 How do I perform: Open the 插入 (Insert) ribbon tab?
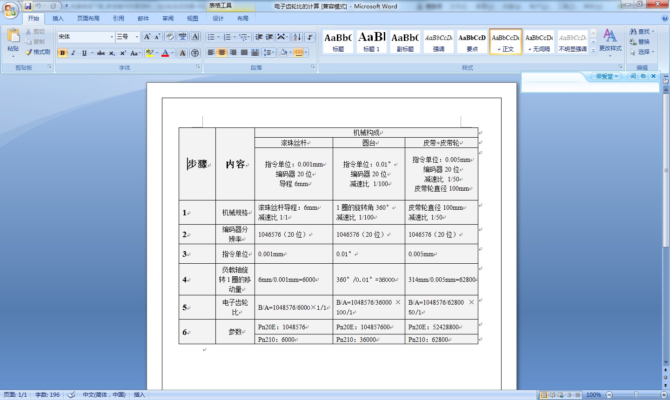pos(58,19)
